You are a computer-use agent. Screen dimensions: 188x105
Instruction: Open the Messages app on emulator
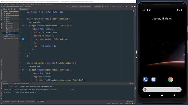tap(154, 79)
